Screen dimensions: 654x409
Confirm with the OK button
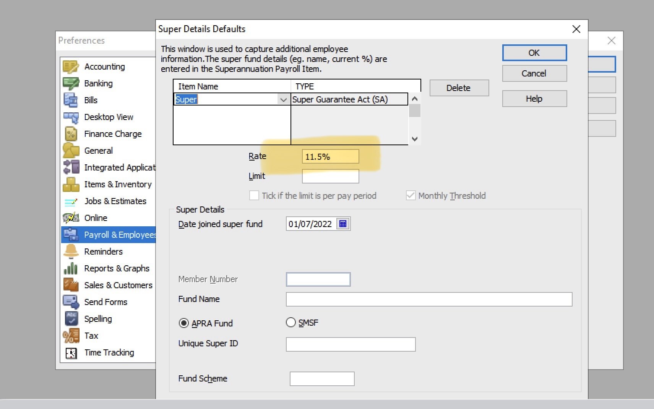534,53
